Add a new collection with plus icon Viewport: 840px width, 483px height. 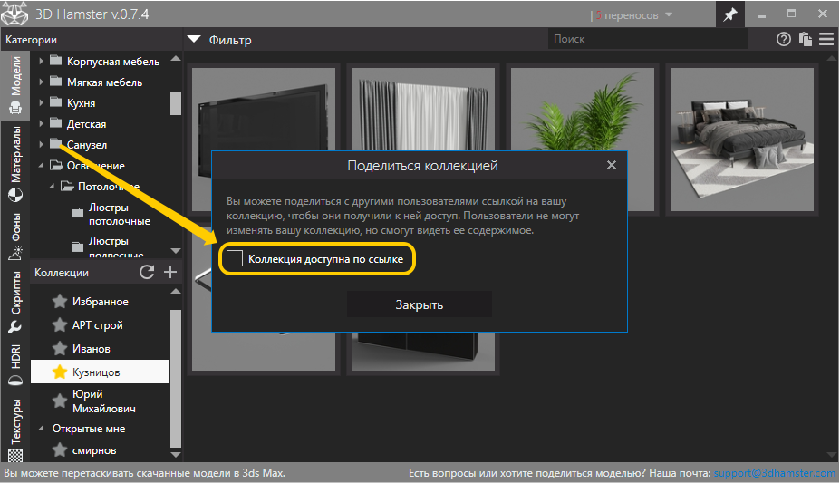coord(169,272)
